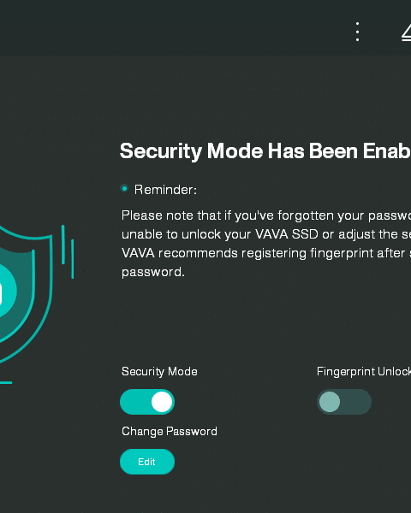Click the eject drive icon at top right

(x=407, y=32)
